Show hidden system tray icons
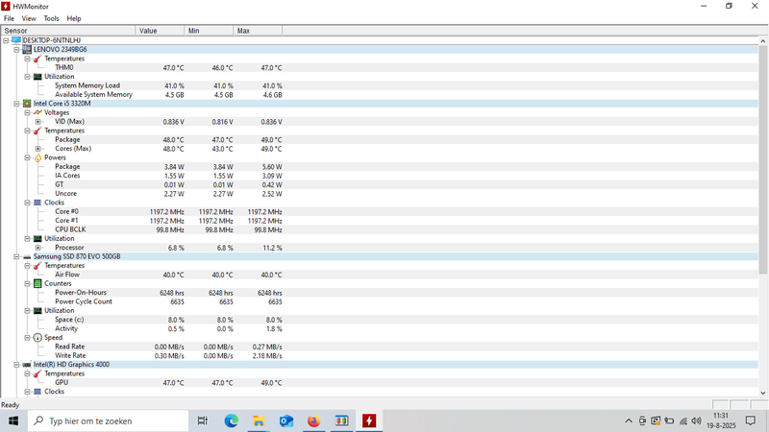Screen dimensions: 769x432 point(629,420)
